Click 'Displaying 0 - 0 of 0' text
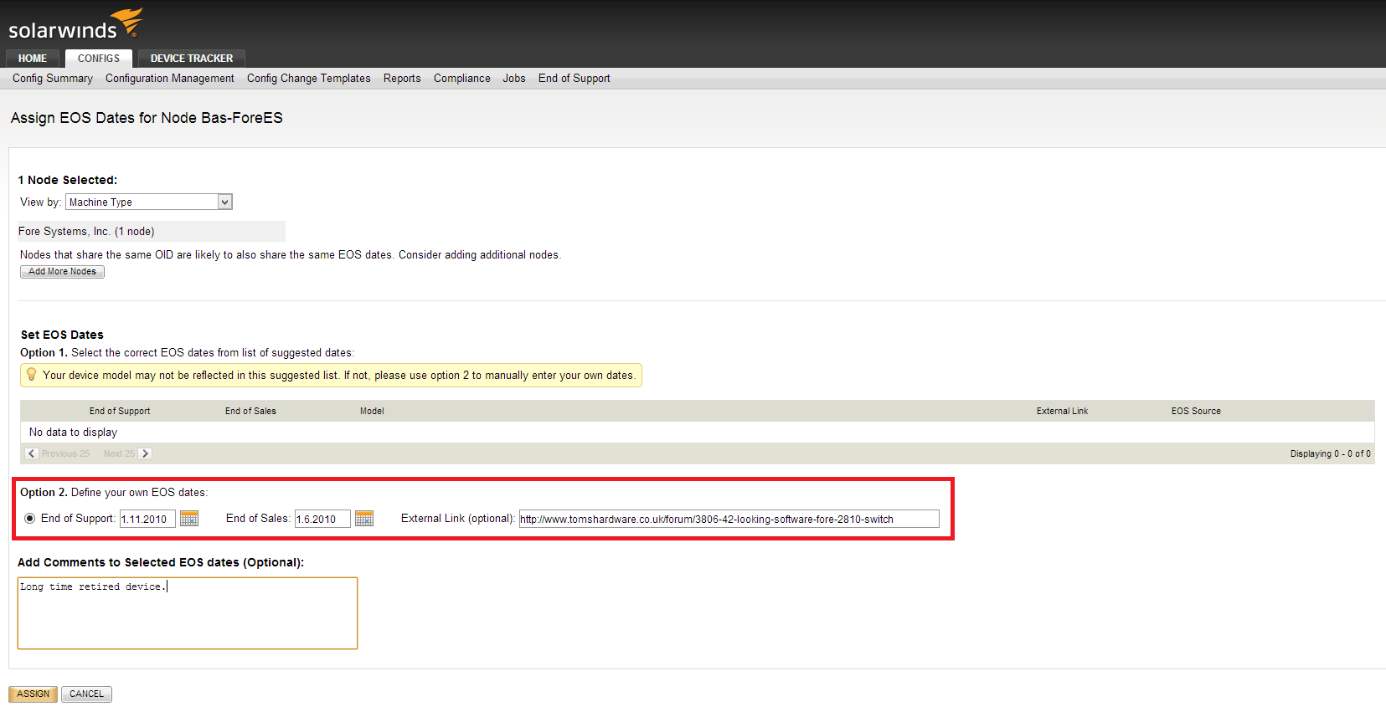 (x=1330, y=453)
